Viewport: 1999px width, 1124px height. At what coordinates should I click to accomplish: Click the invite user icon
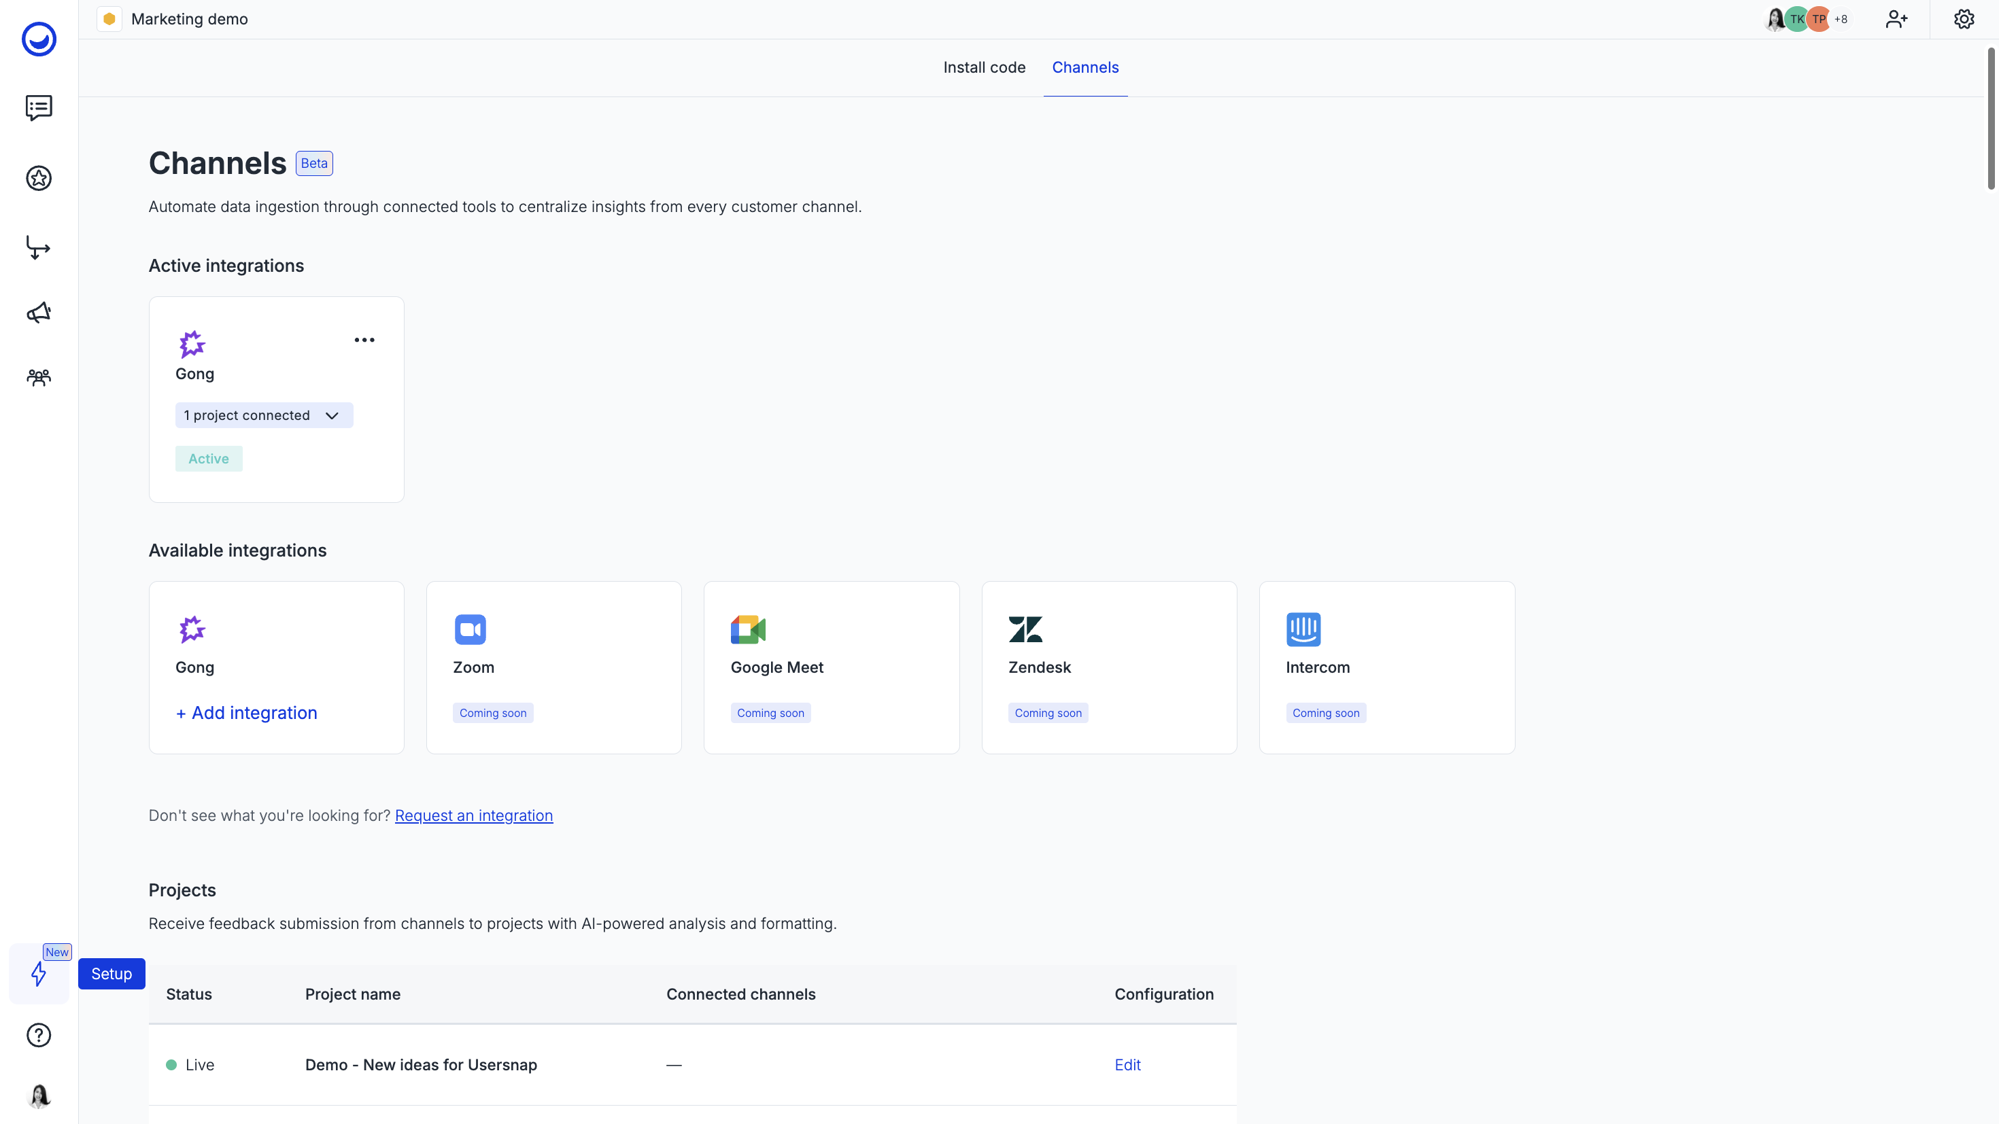point(1896,18)
